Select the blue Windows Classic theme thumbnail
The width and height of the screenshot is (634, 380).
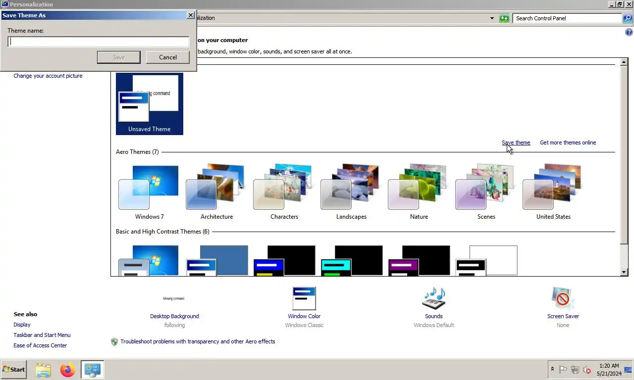pyautogui.click(x=217, y=260)
